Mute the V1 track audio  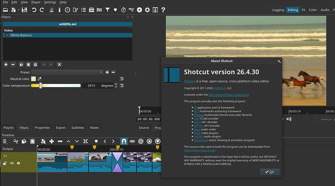coord(12,163)
